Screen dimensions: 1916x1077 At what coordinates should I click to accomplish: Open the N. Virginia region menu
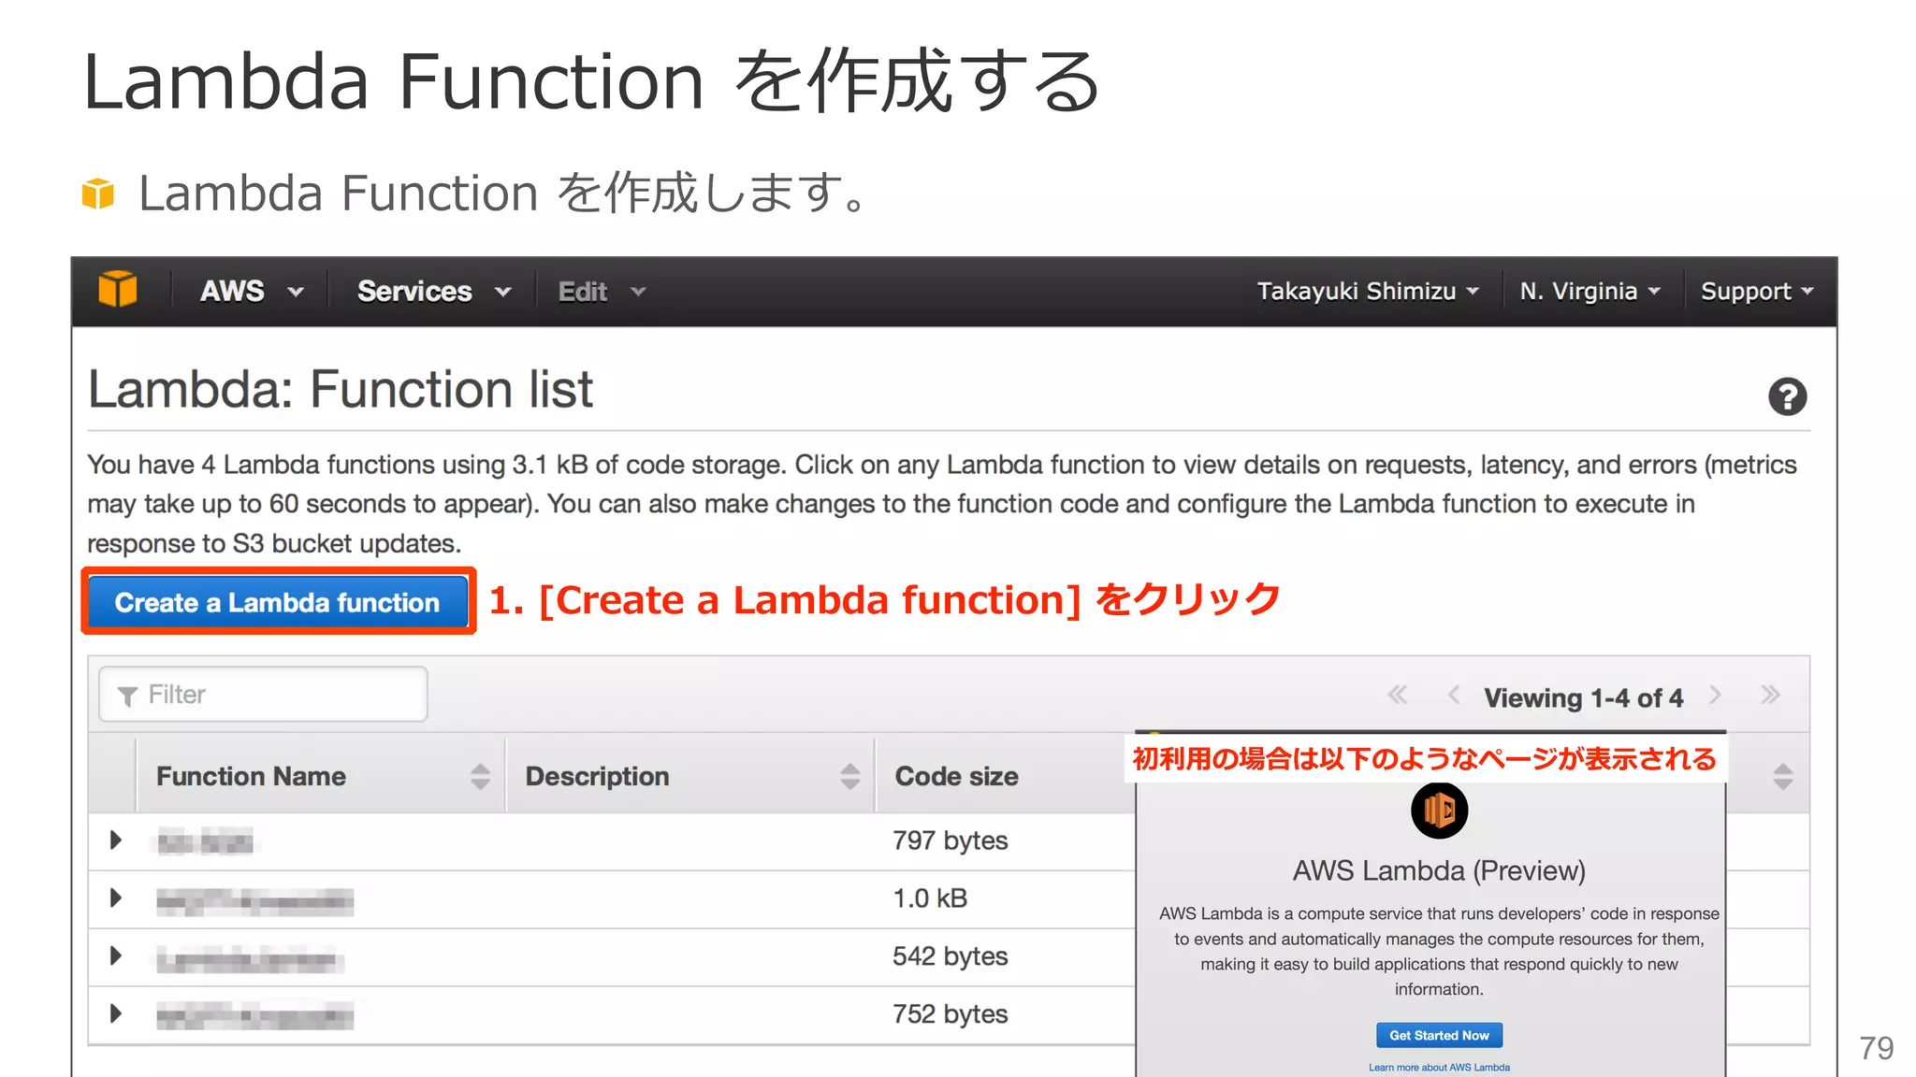(x=1590, y=292)
